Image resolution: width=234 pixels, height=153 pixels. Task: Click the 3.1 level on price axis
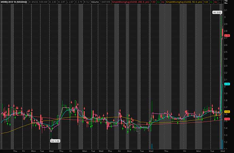coord(226,10)
